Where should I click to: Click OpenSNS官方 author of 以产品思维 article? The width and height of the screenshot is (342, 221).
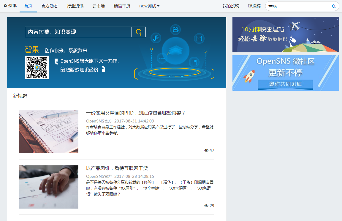[x=99, y=176]
